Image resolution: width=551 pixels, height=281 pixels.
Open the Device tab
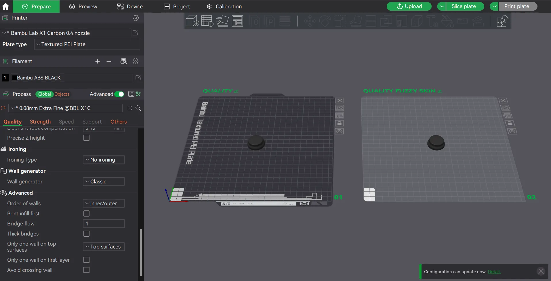click(x=130, y=6)
